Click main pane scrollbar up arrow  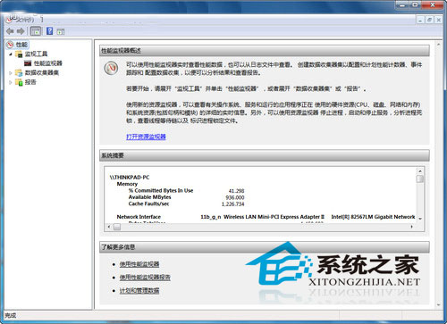point(438,45)
